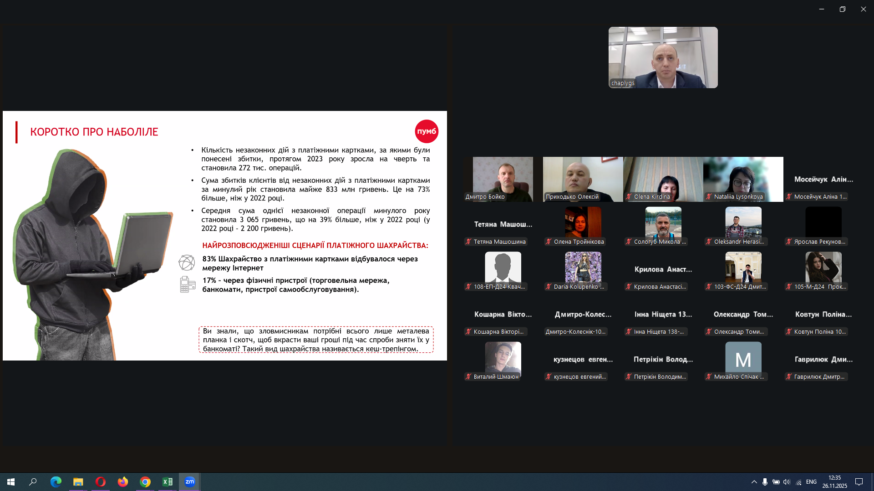Select Дмитро Бойко participant video tile

[x=503, y=179]
